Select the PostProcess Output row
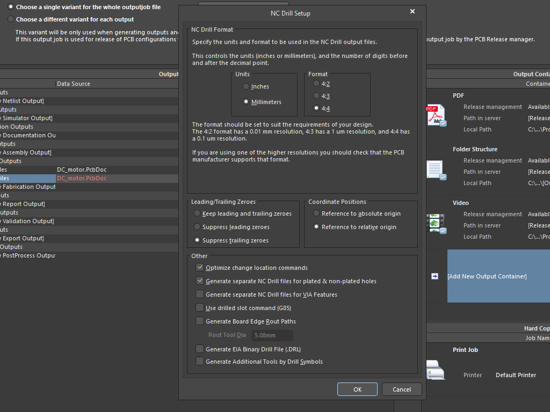The height and width of the screenshot is (412, 550). click(89, 255)
